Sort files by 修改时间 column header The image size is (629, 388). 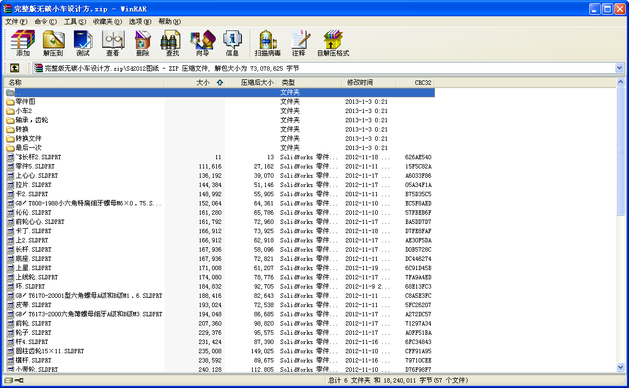point(370,82)
